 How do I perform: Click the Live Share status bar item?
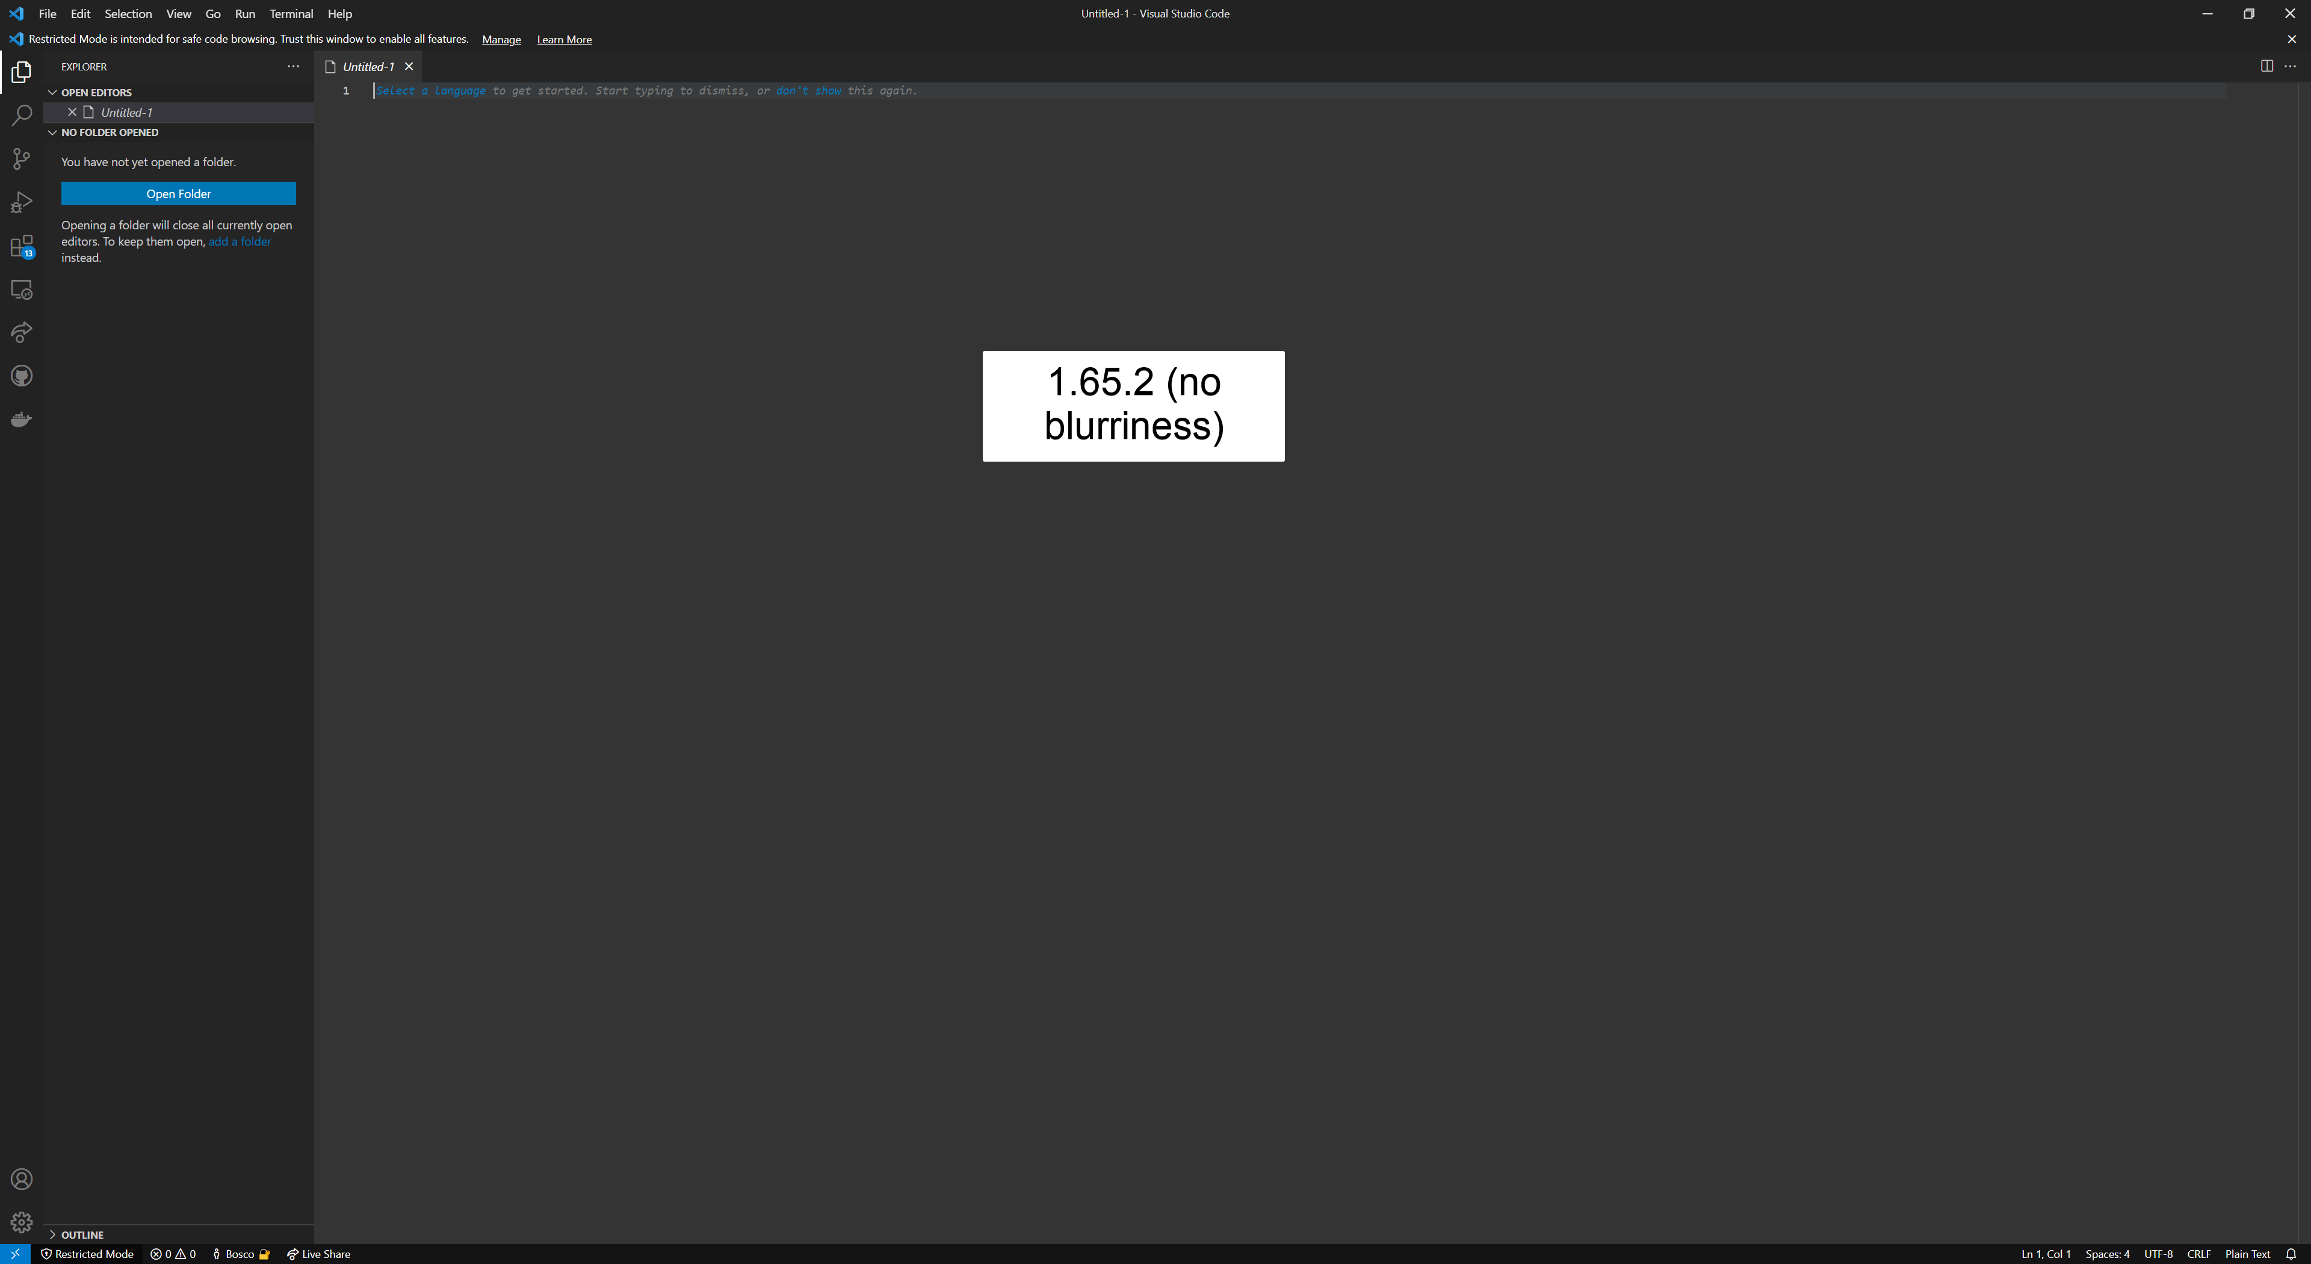click(320, 1253)
